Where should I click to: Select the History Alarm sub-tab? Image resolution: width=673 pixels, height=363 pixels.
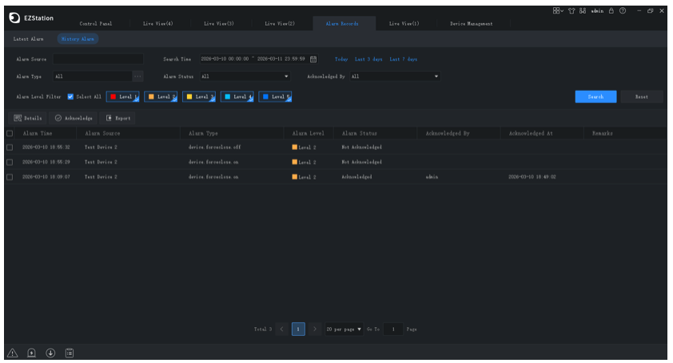pyautogui.click(x=78, y=39)
